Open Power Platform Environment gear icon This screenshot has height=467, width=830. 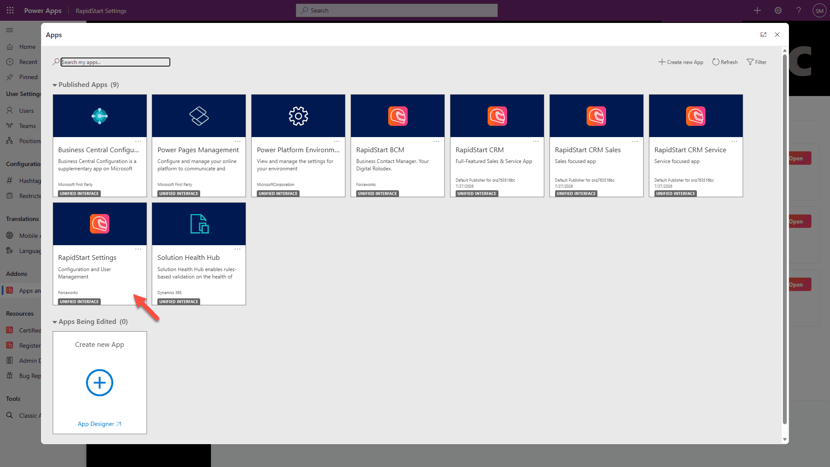coord(298,116)
